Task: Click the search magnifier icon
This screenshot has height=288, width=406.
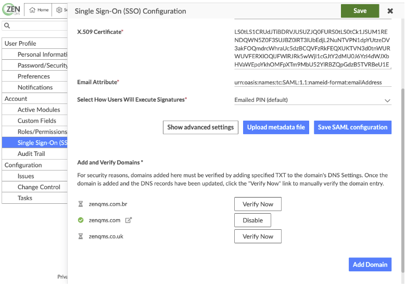Action: point(7,25)
